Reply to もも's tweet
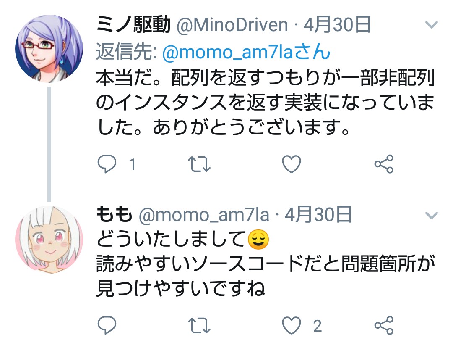The image size is (453, 340). (x=107, y=326)
